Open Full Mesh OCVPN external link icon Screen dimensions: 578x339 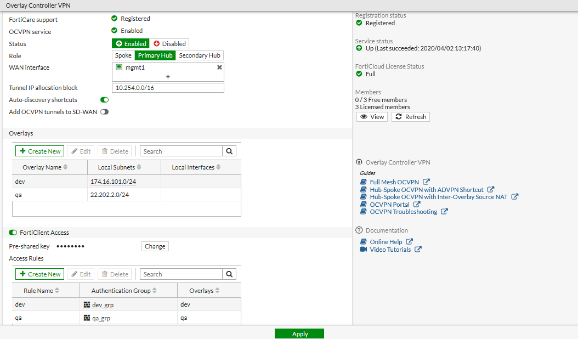pos(426,182)
